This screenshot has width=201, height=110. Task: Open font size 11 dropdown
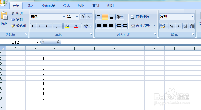(77, 17)
